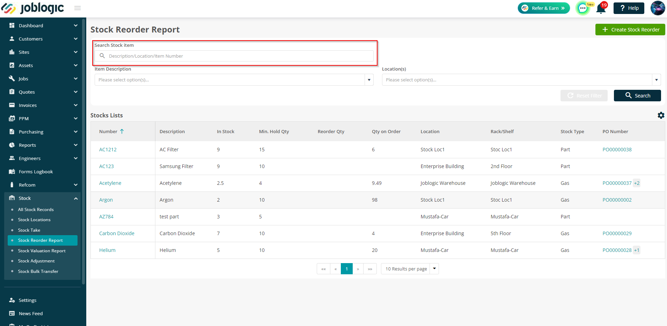Open purchase order PO00000002 link
Viewport: 667px width, 326px height.
coord(617,200)
